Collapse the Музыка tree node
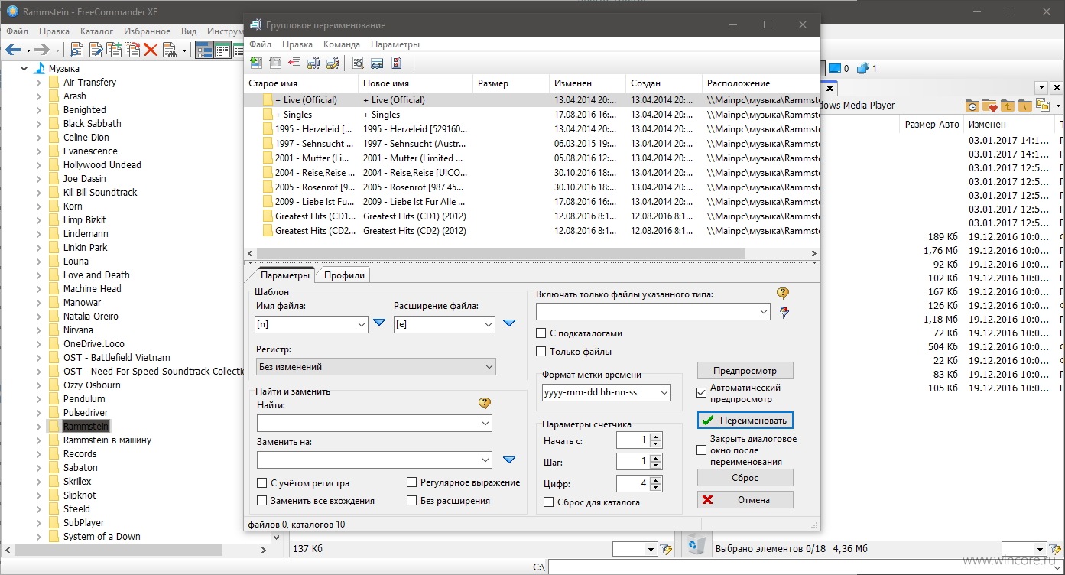 tap(24, 69)
